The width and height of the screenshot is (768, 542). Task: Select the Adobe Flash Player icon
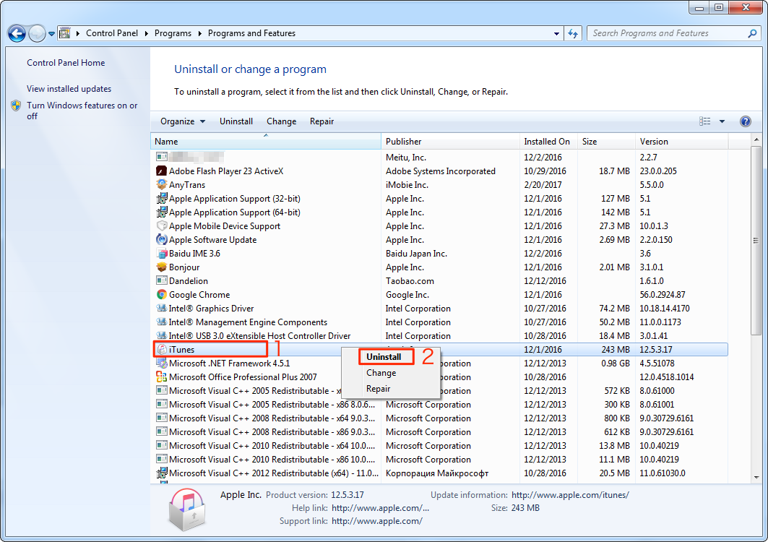pos(161,171)
